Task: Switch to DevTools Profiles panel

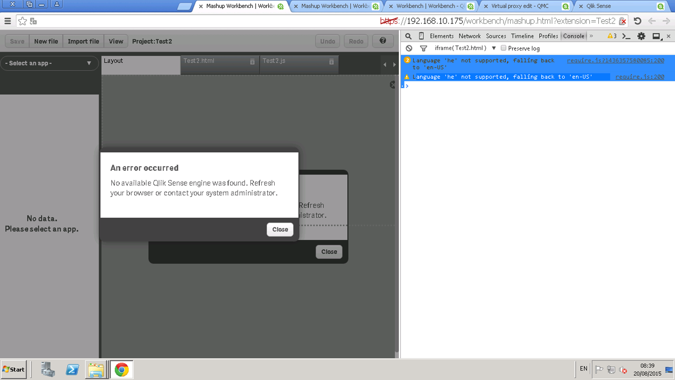Action: 548,36
